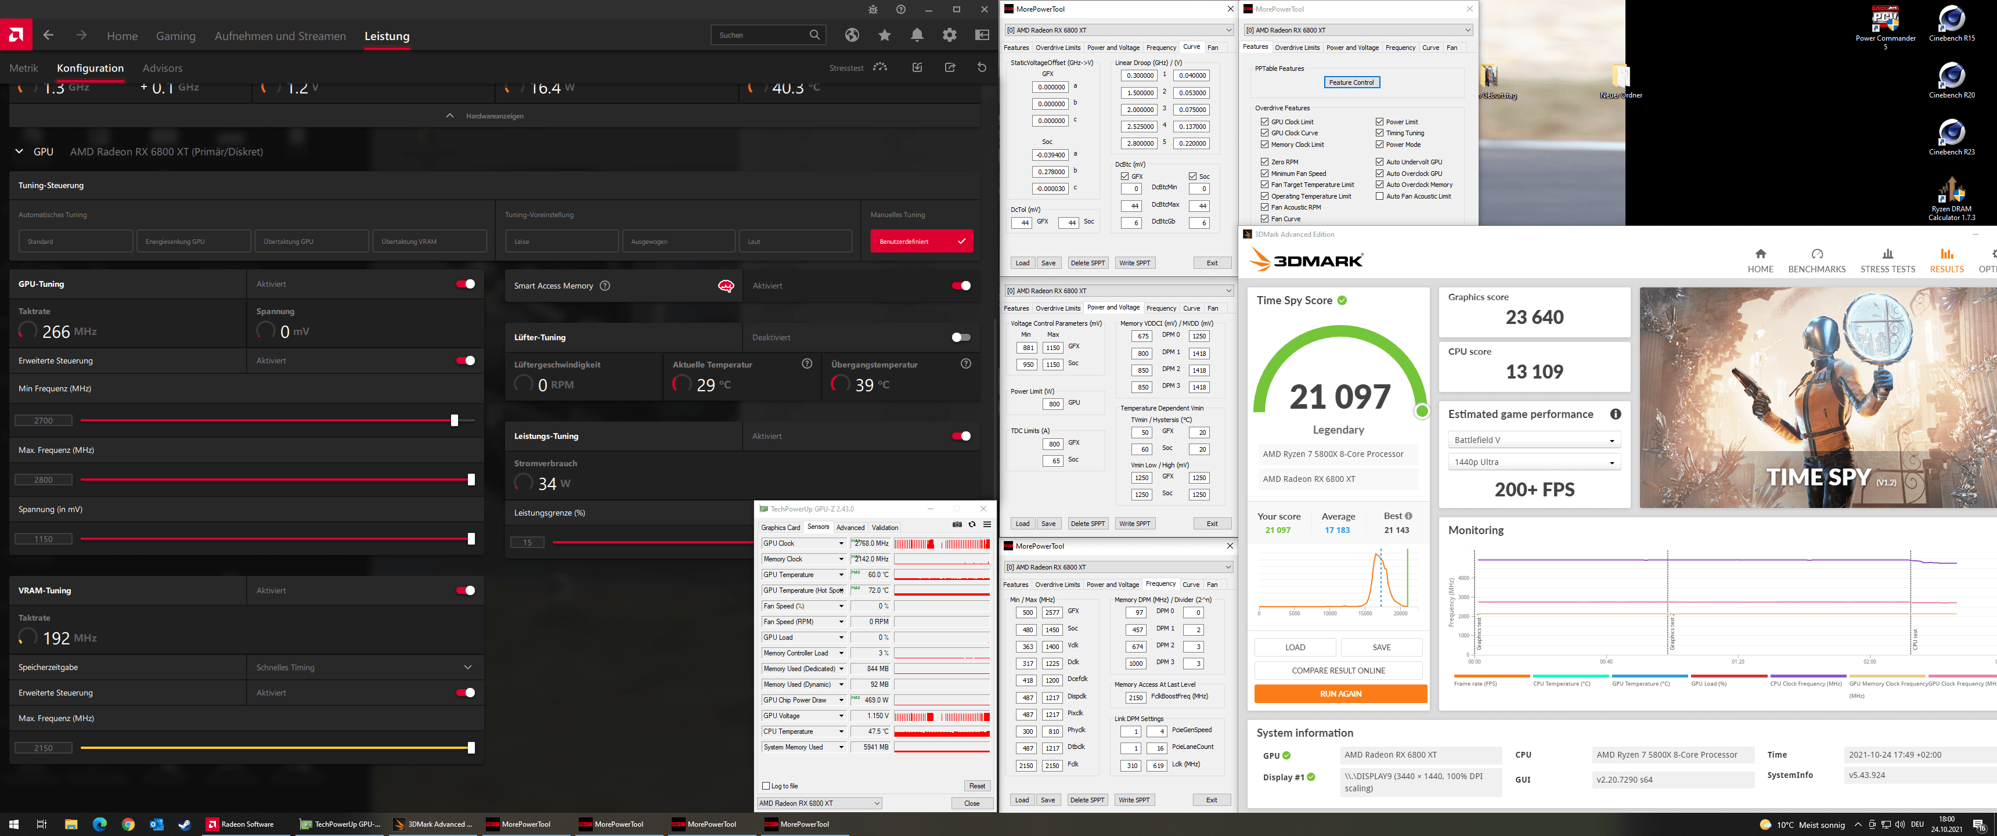Open GPU-Z device selector AMD Radeon RX 6800 XT
The image size is (1997, 836).
pos(820,803)
